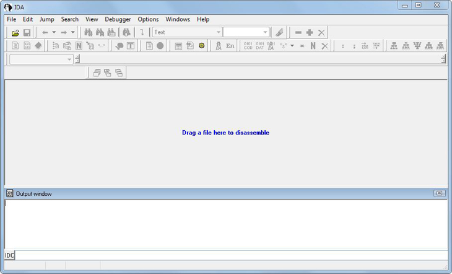Click the Open file folder icon
Viewport: 452px width, 274px height.
pos(15,32)
